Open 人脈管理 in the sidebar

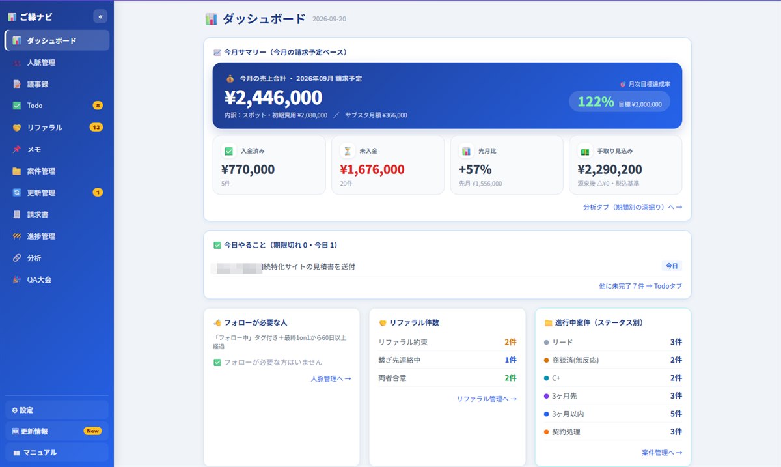point(57,63)
